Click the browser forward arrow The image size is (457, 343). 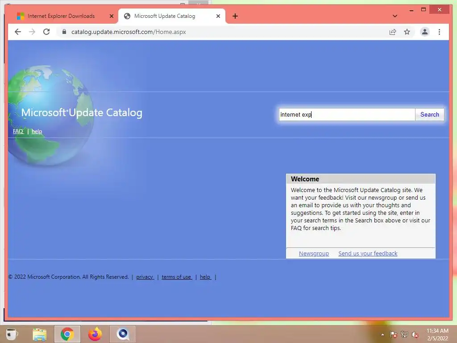(32, 32)
